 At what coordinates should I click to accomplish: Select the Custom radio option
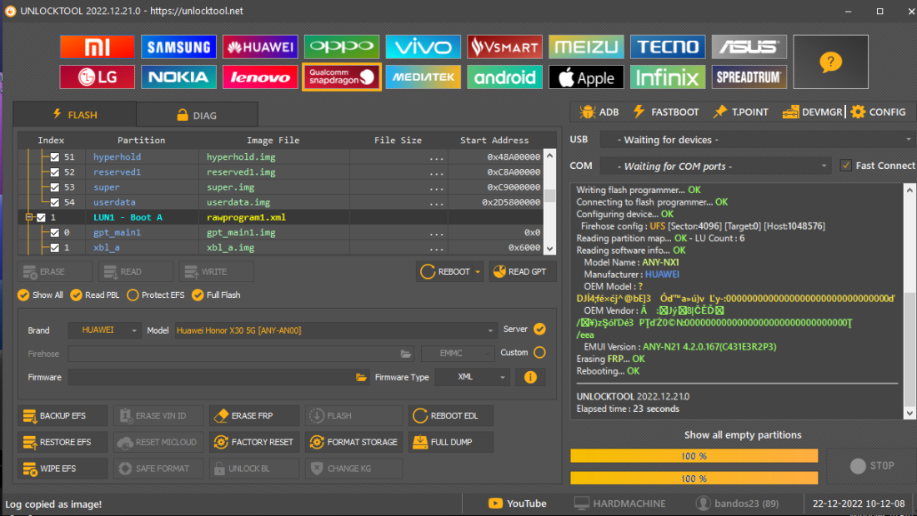[x=540, y=353]
